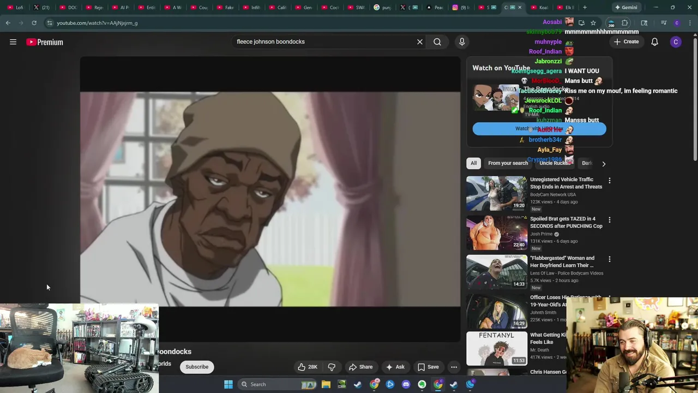The image size is (698, 393).
Task: Dislike the video with thumbs down
Action: tap(332, 367)
